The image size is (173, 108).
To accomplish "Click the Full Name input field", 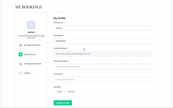I will (x=102, y=80).
